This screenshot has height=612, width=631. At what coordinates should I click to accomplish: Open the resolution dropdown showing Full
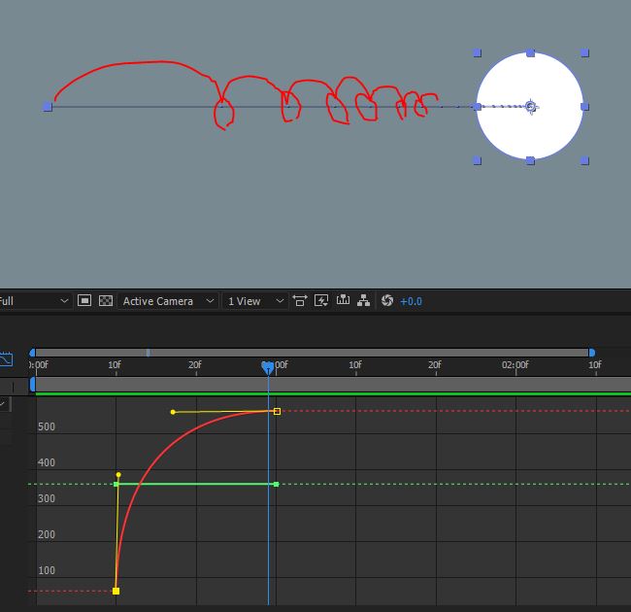(x=35, y=301)
